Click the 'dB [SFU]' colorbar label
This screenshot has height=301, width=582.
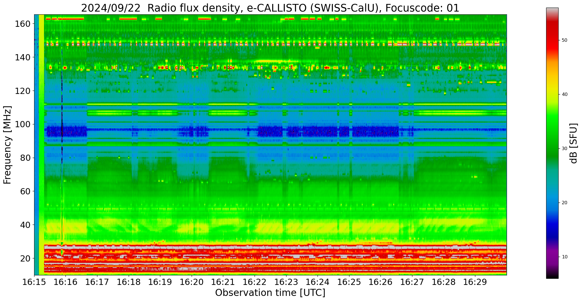coord(573,143)
